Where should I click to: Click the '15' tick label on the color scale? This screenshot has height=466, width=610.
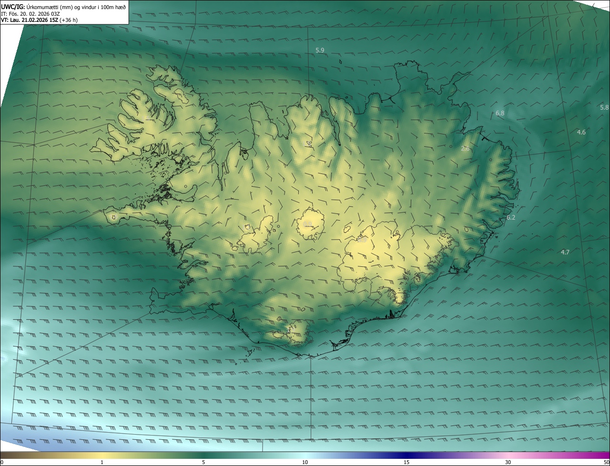(x=407, y=462)
